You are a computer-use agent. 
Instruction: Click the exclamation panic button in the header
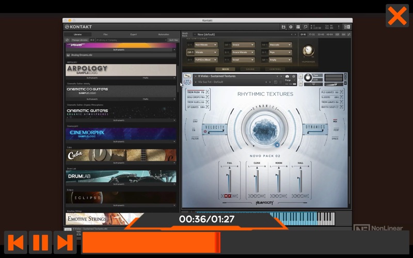339,27
